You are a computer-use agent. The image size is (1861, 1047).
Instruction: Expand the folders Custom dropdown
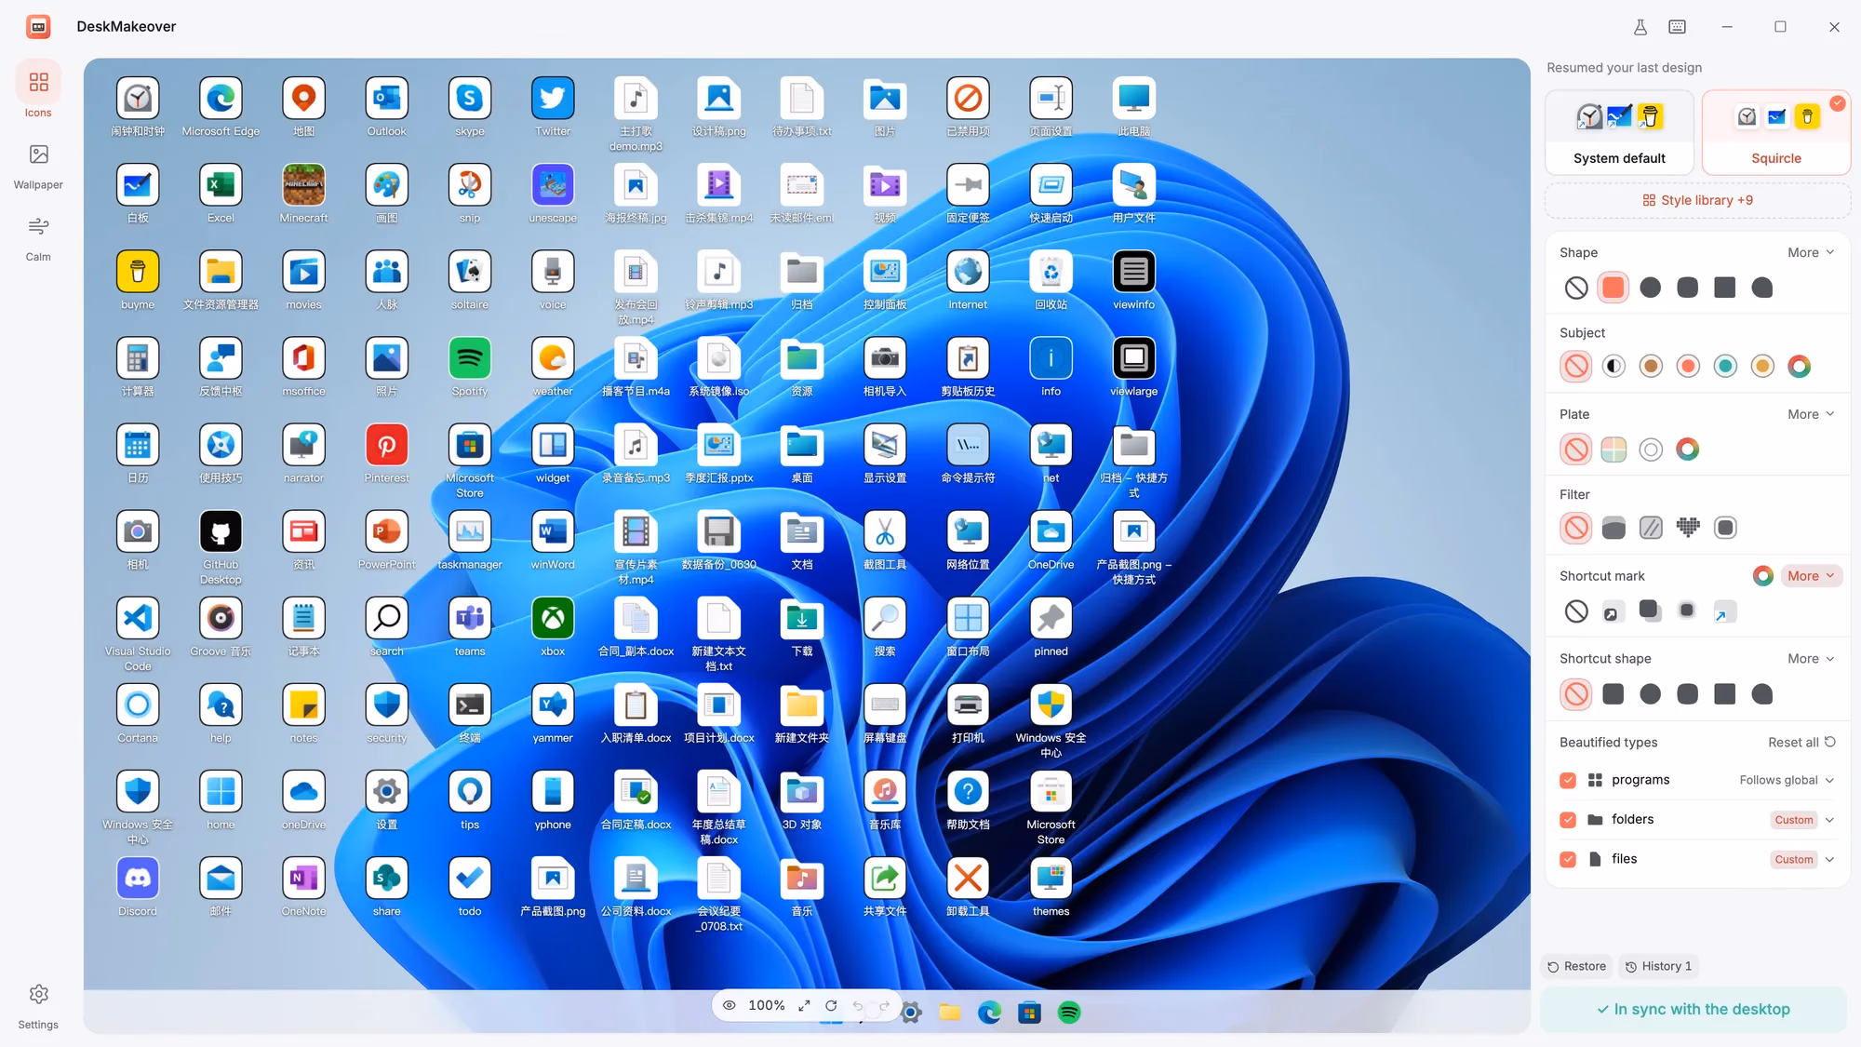coord(1802,820)
